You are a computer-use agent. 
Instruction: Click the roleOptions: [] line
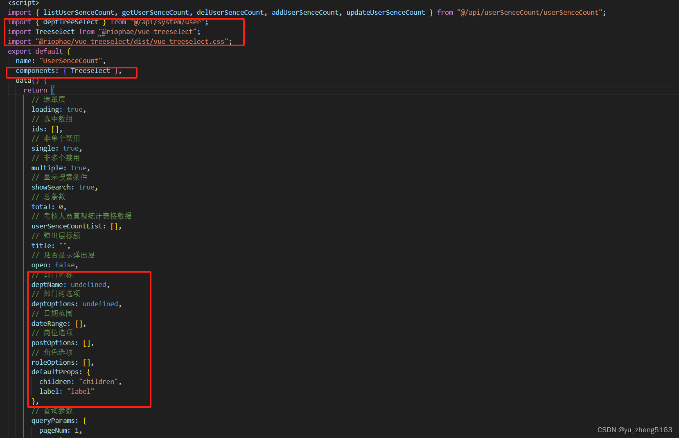pos(63,363)
